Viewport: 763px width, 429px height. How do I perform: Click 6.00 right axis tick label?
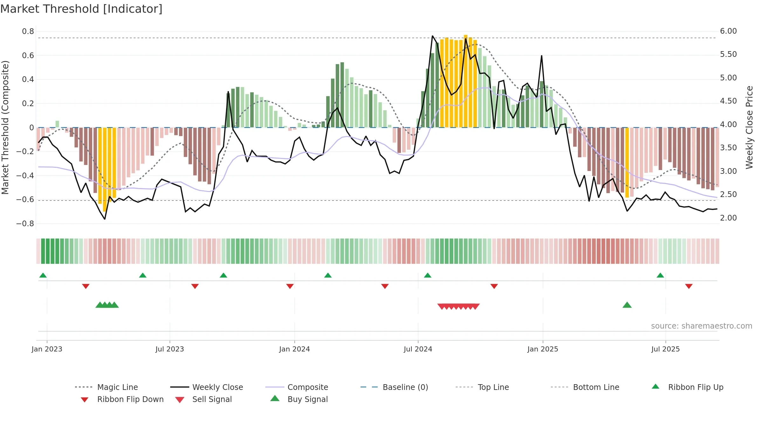[728, 31]
